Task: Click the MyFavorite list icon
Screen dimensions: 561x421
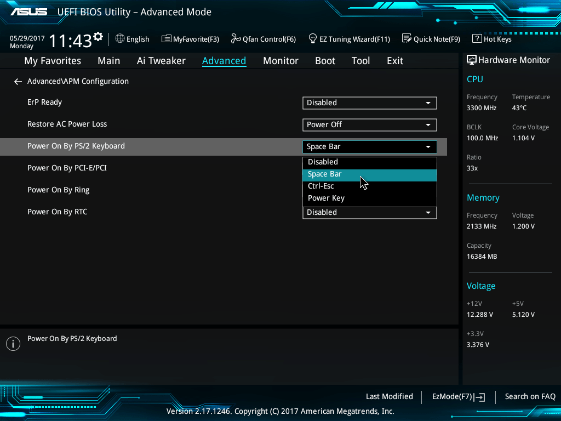Action: (167, 39)
